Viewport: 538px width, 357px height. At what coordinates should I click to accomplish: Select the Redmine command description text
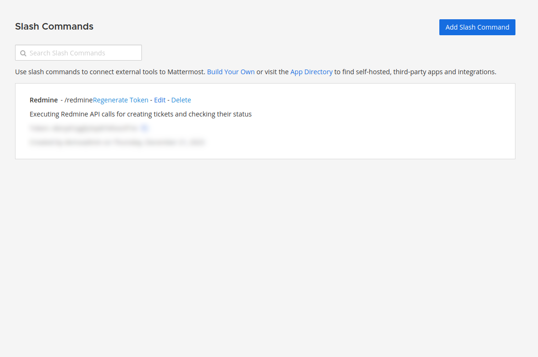[140, 114]
